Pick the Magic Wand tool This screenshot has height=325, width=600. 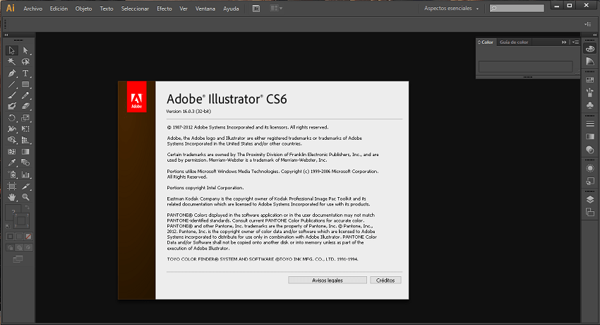(12, 61)
